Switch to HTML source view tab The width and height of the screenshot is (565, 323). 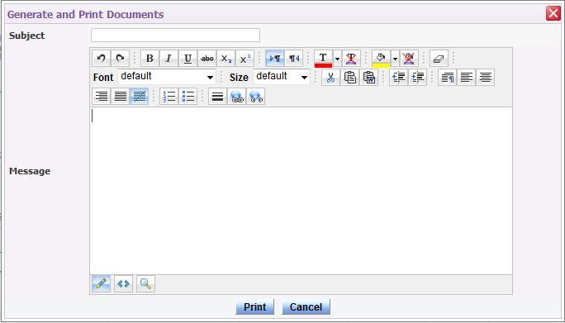tap(124, 284)
